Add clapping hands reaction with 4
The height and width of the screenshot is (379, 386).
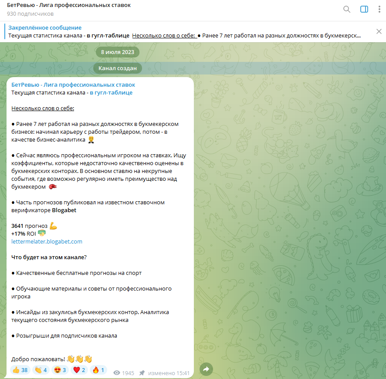(x=41, y=370)
